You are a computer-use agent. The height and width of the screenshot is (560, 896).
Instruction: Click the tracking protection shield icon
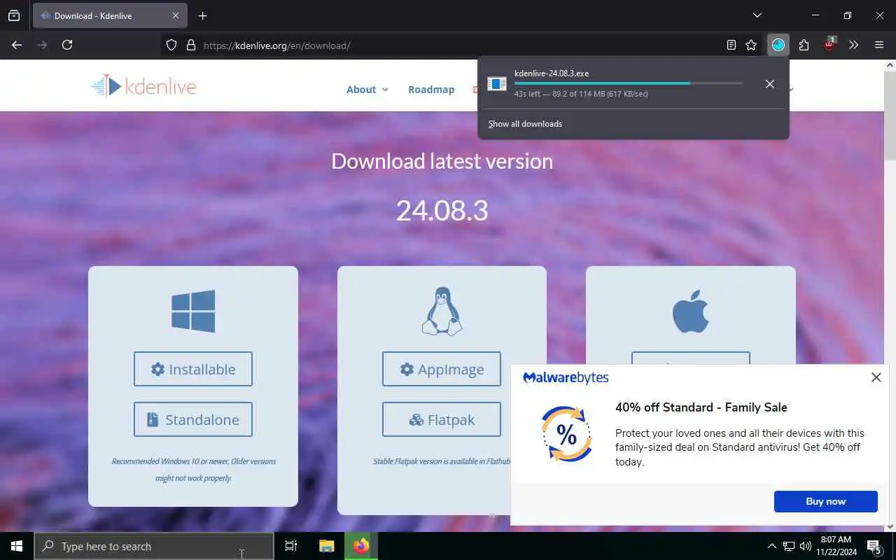coord(171,45)
